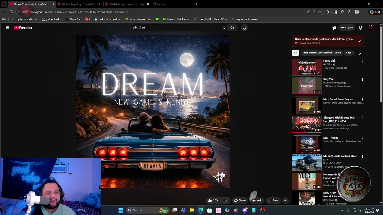Open midas for uc trade bookmark
This screenshot has height=215, width=383.
coord(107,19)
